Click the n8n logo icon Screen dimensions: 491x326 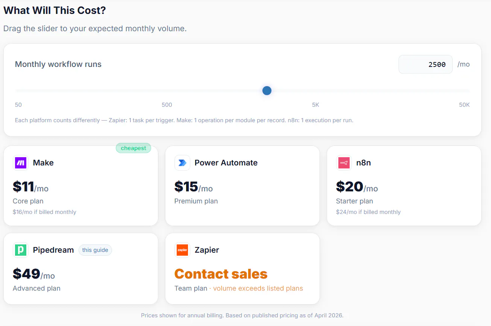[x=344, y=163]
